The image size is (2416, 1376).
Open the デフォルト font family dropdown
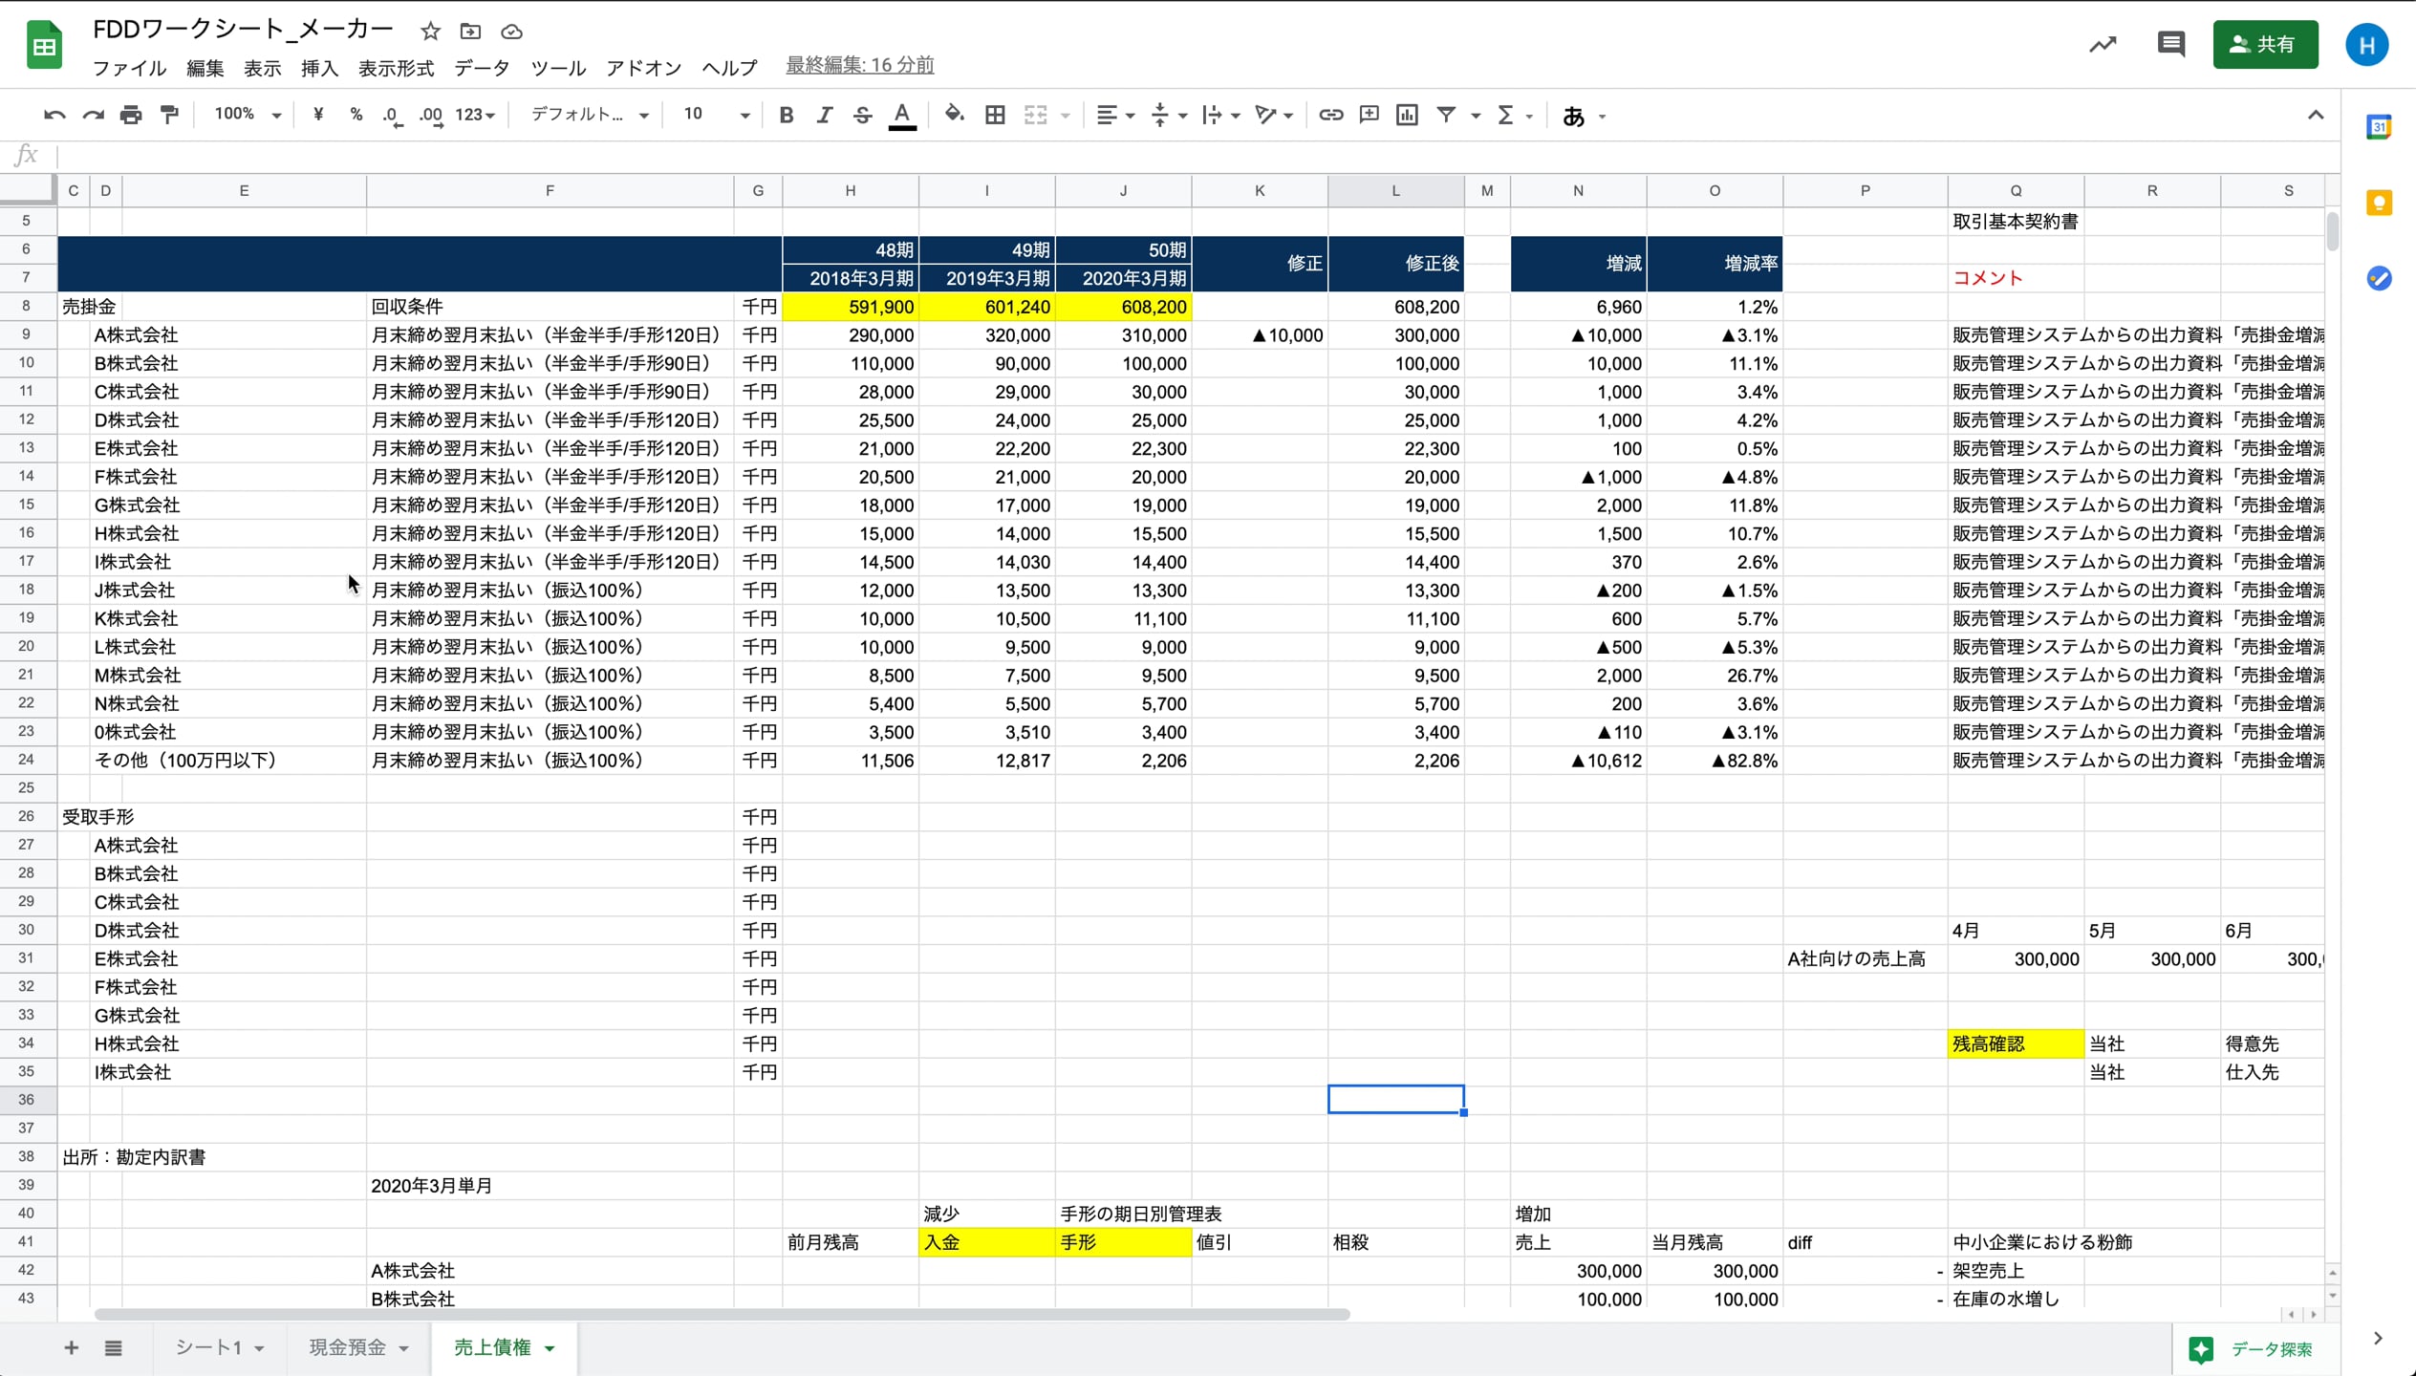[589, 115]
